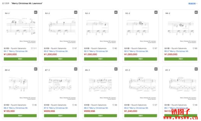Screen dimensions: 201x121
Task: Play the sound sample of card 92-3
Action: (116, 12)
